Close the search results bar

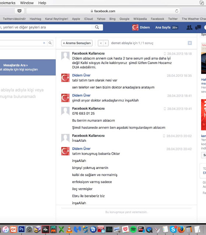[189, 43]
